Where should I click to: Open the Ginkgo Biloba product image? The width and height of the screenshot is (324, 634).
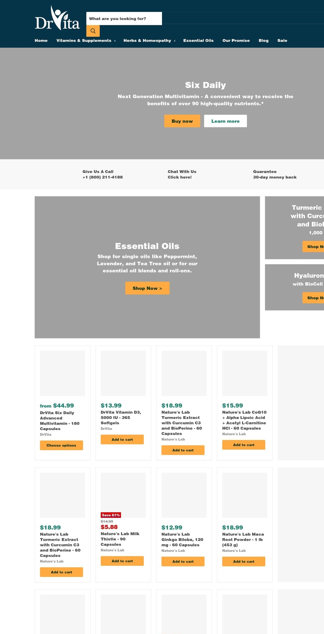pos(184,495)
